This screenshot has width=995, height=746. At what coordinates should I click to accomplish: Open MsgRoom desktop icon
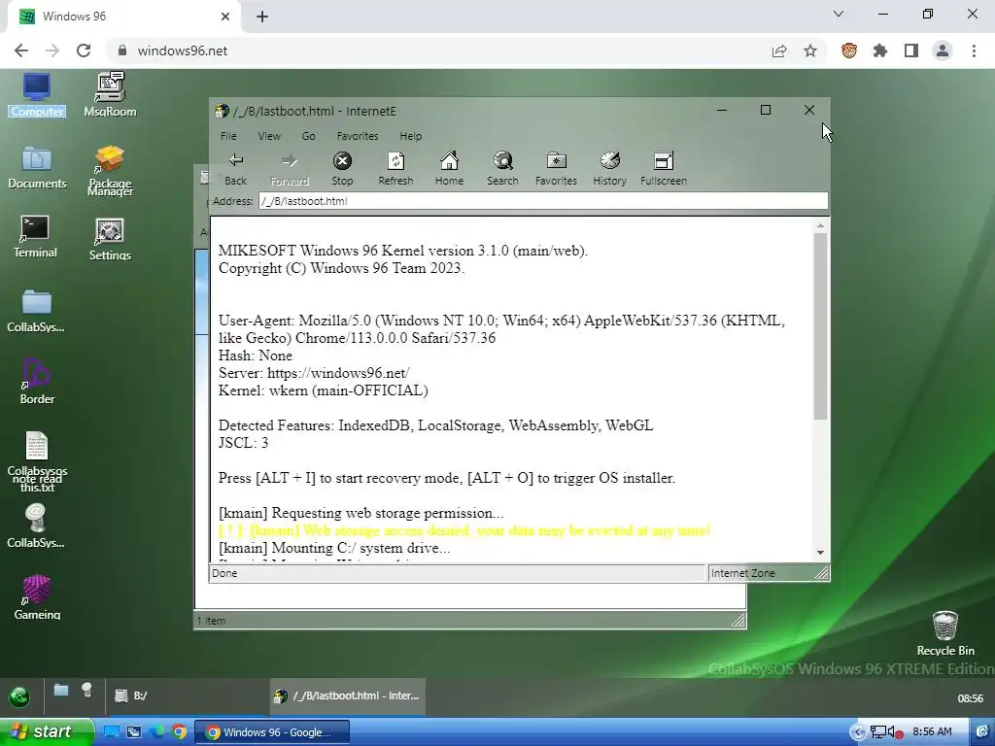click(x=110, y=95)
